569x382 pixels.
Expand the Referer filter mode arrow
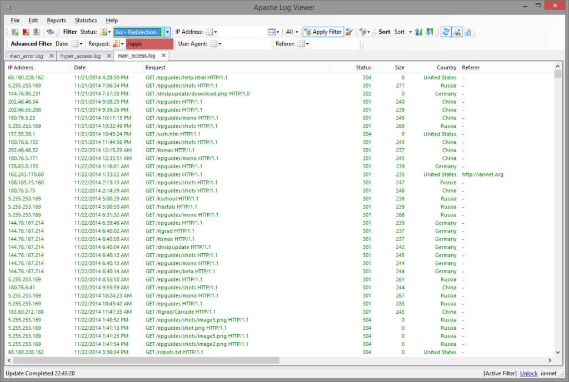(307, 44)
